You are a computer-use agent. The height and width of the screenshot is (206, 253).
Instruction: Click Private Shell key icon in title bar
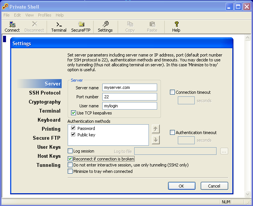[5, 7]
